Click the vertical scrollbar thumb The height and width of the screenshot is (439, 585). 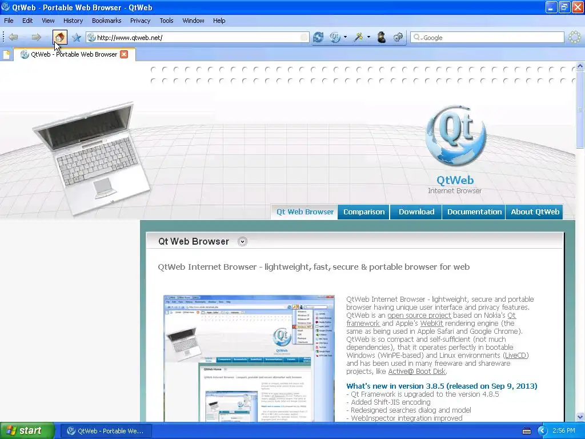pos(580,109)
